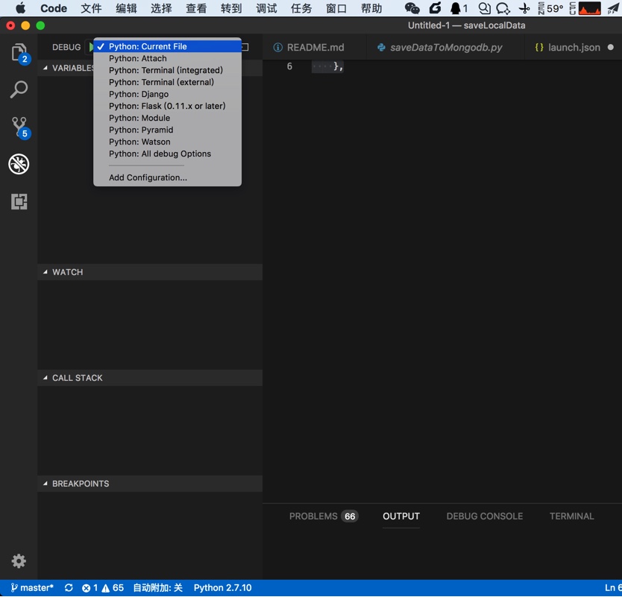Screen dimensions: 622x597
Task: Click the closing brace code on line 6
Action: [338, 66]
